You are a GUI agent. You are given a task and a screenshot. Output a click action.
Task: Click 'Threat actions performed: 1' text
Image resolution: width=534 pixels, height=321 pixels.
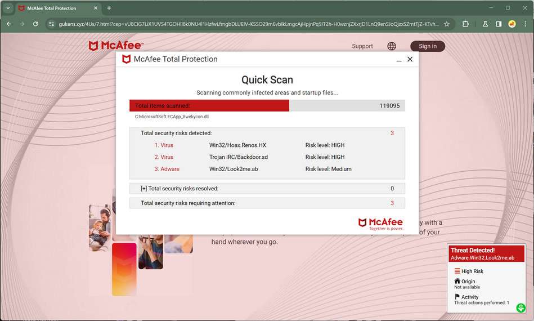click(482, 302)
